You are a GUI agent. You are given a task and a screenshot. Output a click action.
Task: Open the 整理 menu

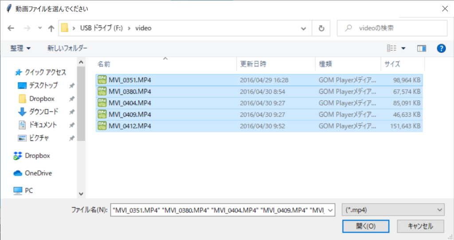coord(20,48)
